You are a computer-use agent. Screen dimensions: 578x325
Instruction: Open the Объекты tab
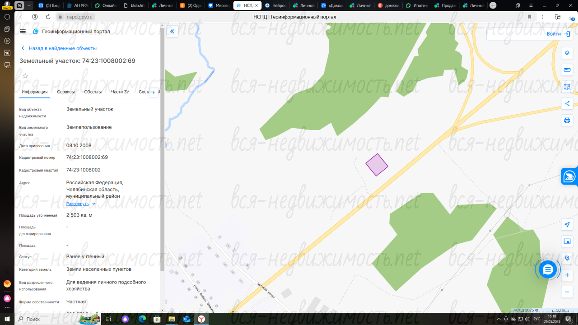(93, 92)
